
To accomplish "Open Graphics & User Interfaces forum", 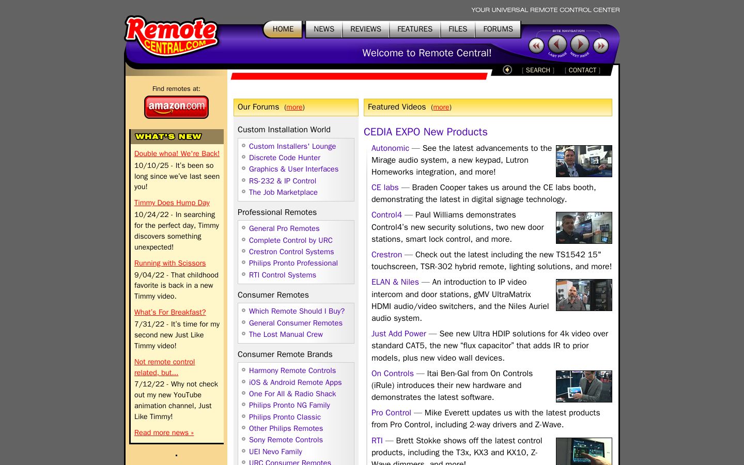I will pyautogui.click(x=293, y=169).
